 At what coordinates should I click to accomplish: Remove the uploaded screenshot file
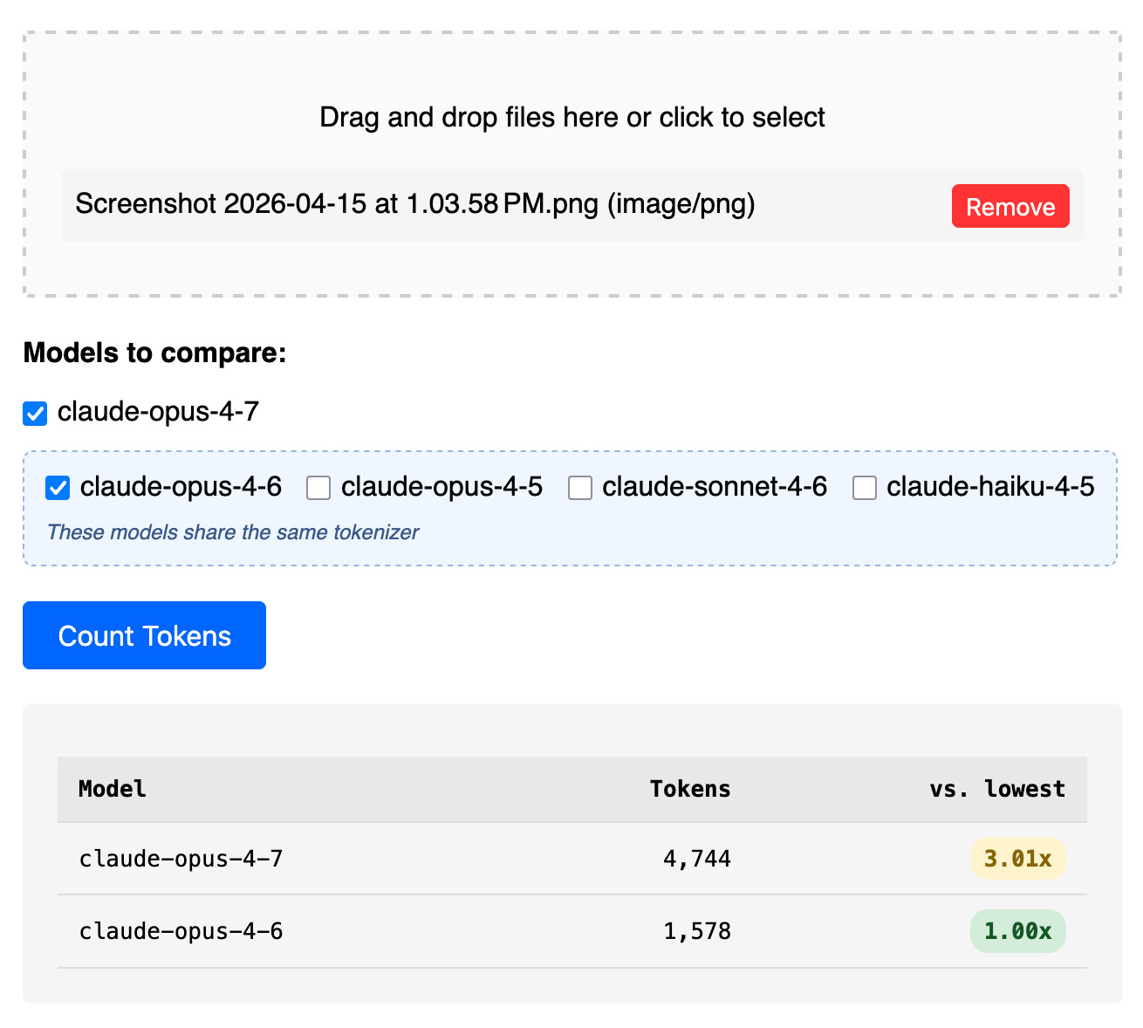1010,207
